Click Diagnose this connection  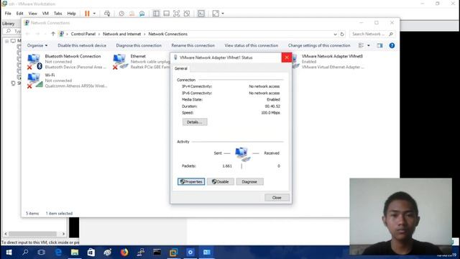coord(139,45)
